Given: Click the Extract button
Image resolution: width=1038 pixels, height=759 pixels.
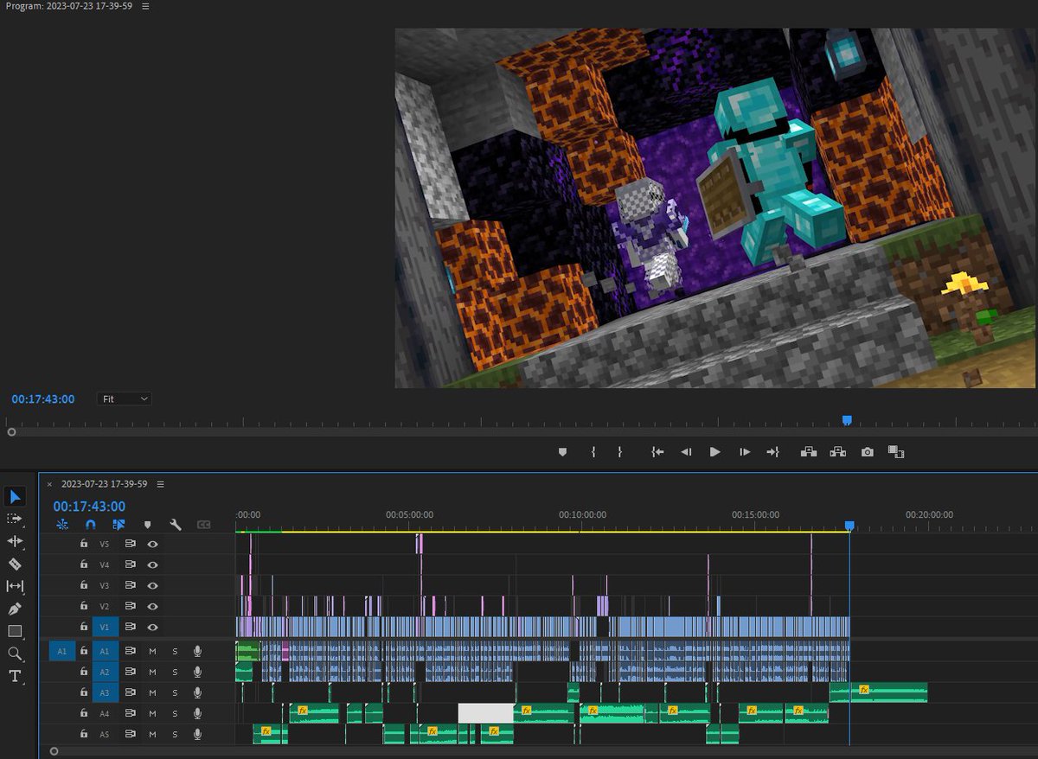Looking at the screenshot, I should 837,451.
